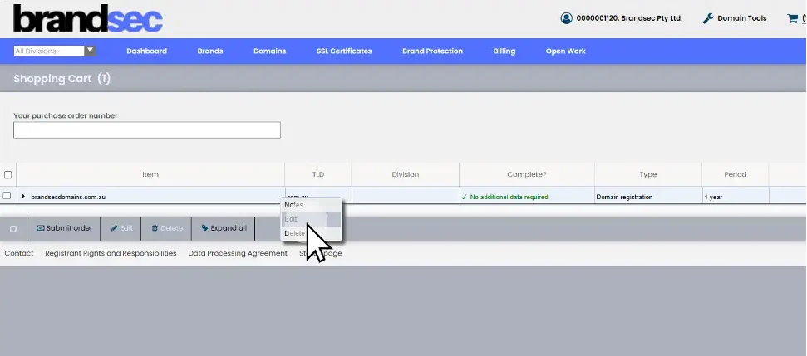Sort by the Period column header

click(x=735, y=174)
